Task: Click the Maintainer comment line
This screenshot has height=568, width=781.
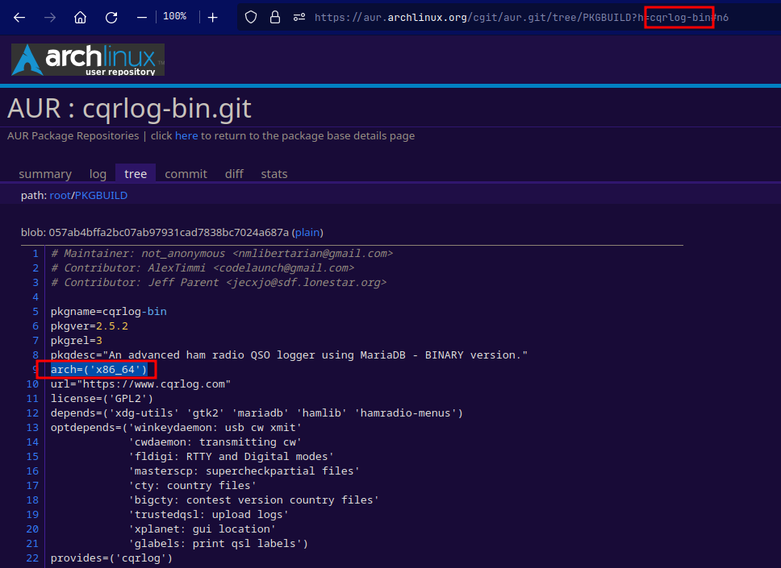Action: click(222, 254)
